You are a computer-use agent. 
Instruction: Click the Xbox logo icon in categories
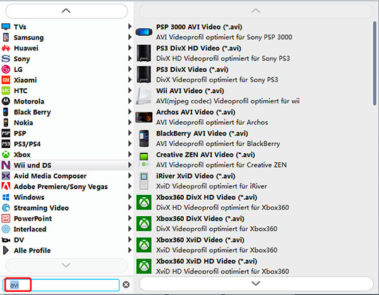6,154
